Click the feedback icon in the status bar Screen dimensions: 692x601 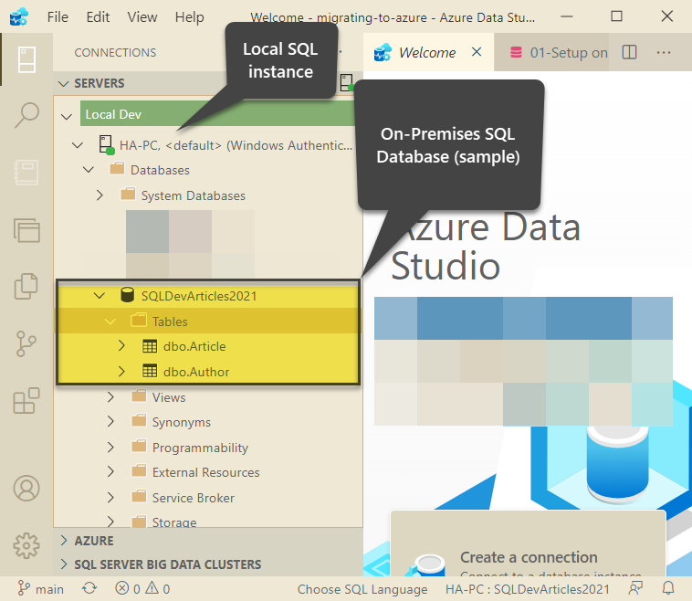[635, 588]
